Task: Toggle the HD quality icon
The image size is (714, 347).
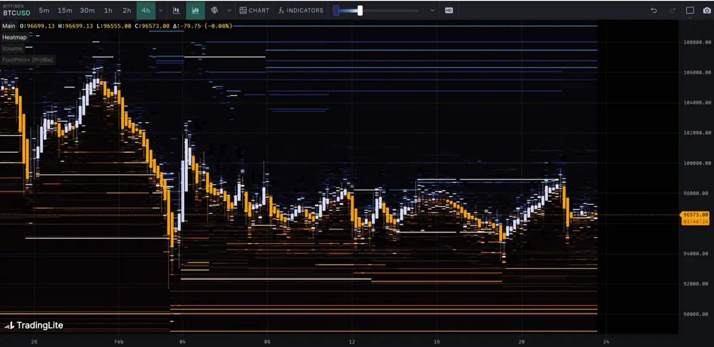Action: (449, 10)
